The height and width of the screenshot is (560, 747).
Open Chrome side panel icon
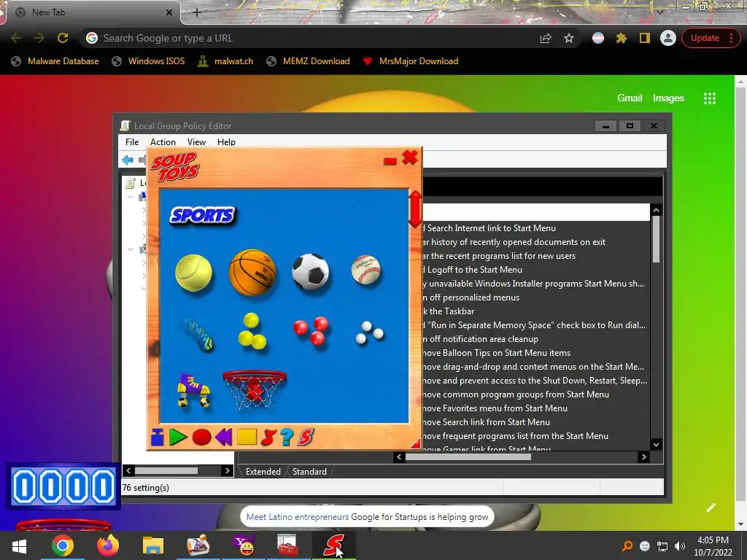click(x=645, y=38)
